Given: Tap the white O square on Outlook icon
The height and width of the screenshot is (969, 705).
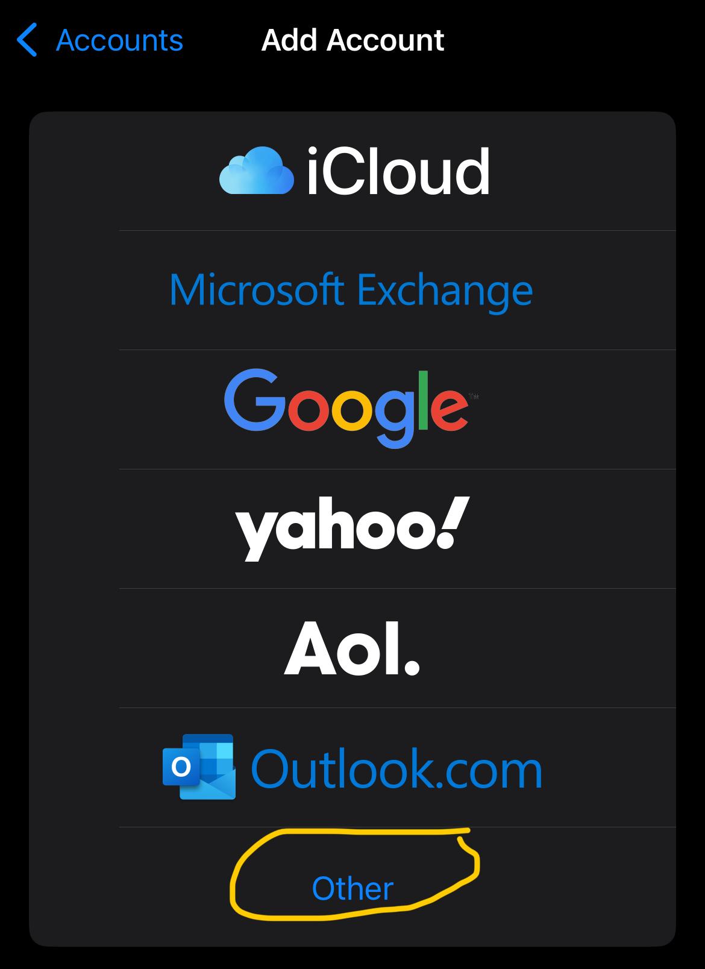Looking at the screenshot, I should (x=181, y=767).
